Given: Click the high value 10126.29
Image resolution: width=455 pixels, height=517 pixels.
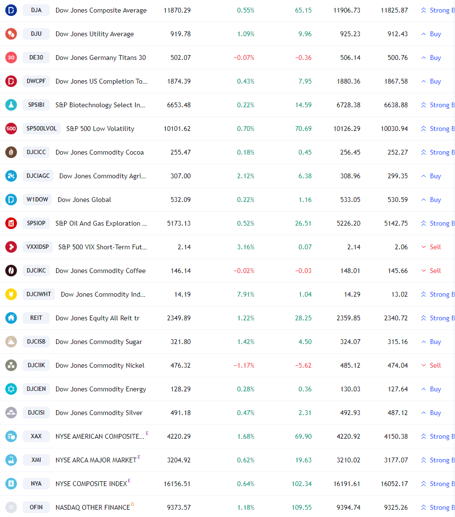Looking at the screenshot, I should click(347, 129).
